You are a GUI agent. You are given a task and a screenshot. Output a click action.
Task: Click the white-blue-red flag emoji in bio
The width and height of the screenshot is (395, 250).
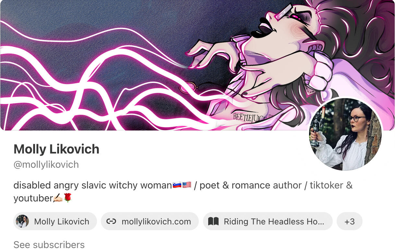[x=177, y=185]
